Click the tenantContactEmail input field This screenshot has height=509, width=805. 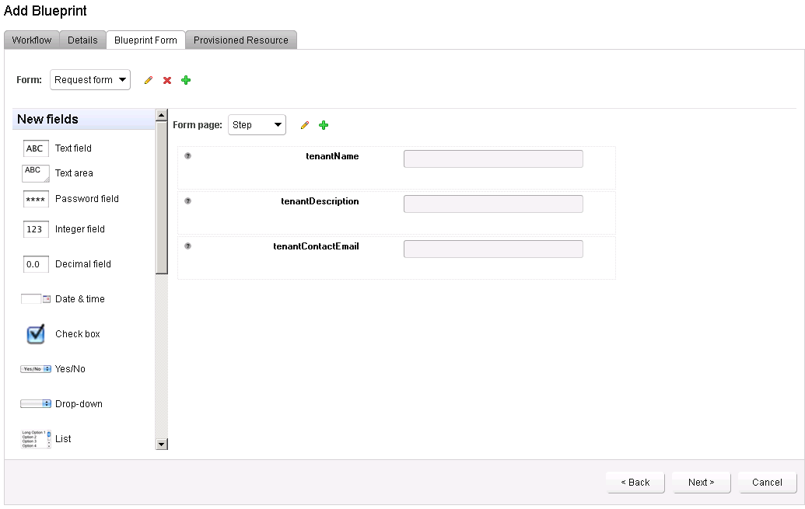[x=493, y=249]
